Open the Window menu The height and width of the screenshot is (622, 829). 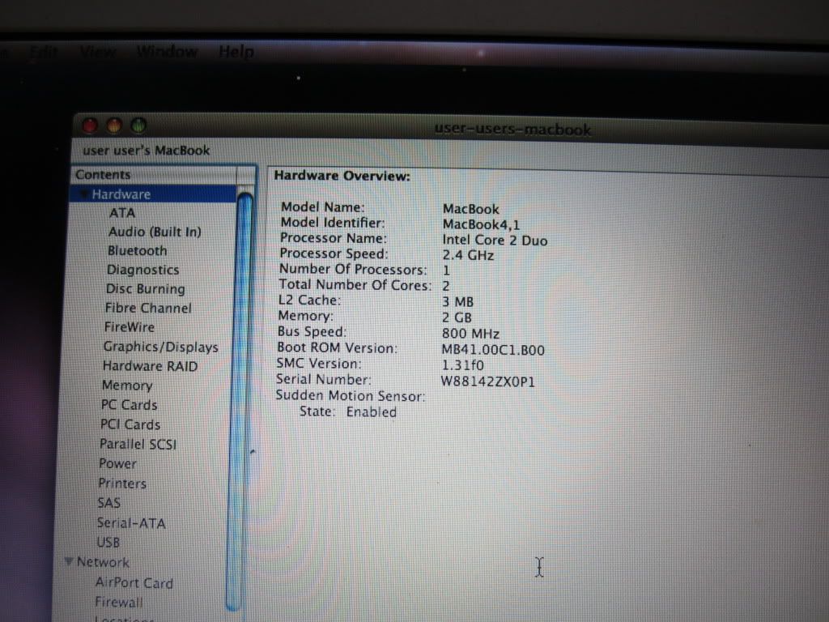tap(167, 52)
